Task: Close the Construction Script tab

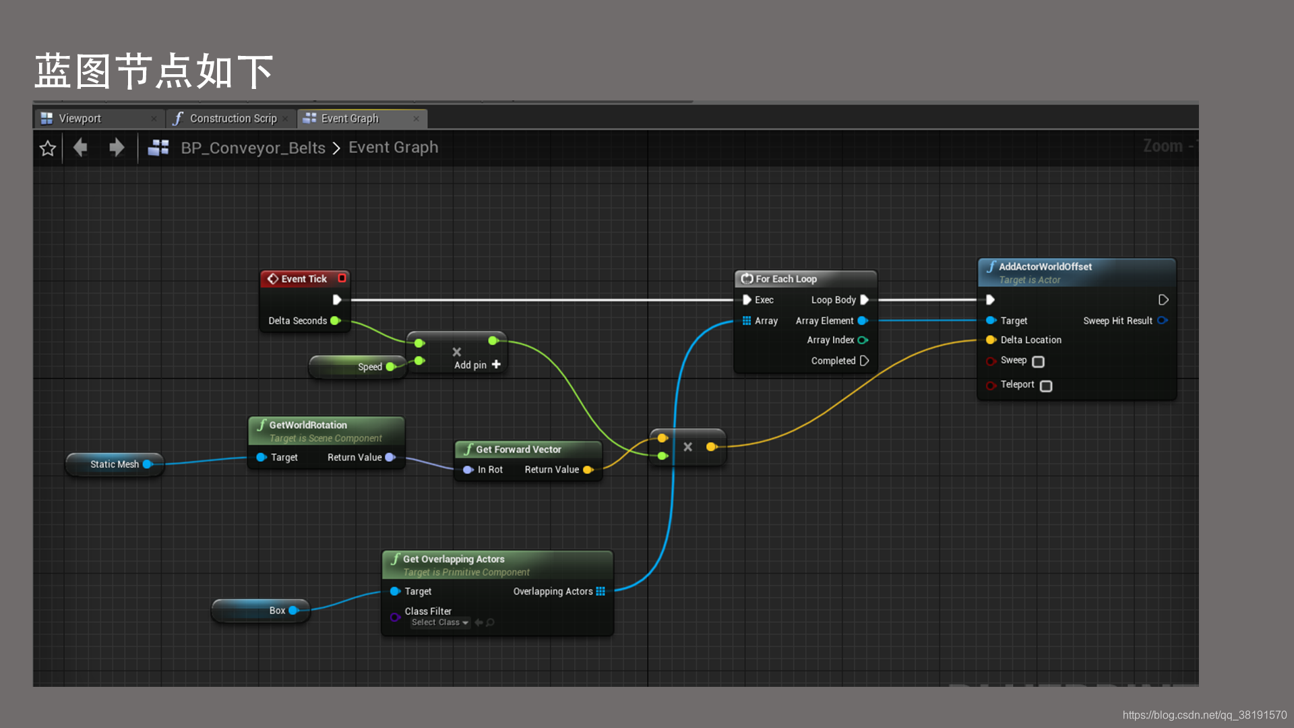Action: (285, 119)
